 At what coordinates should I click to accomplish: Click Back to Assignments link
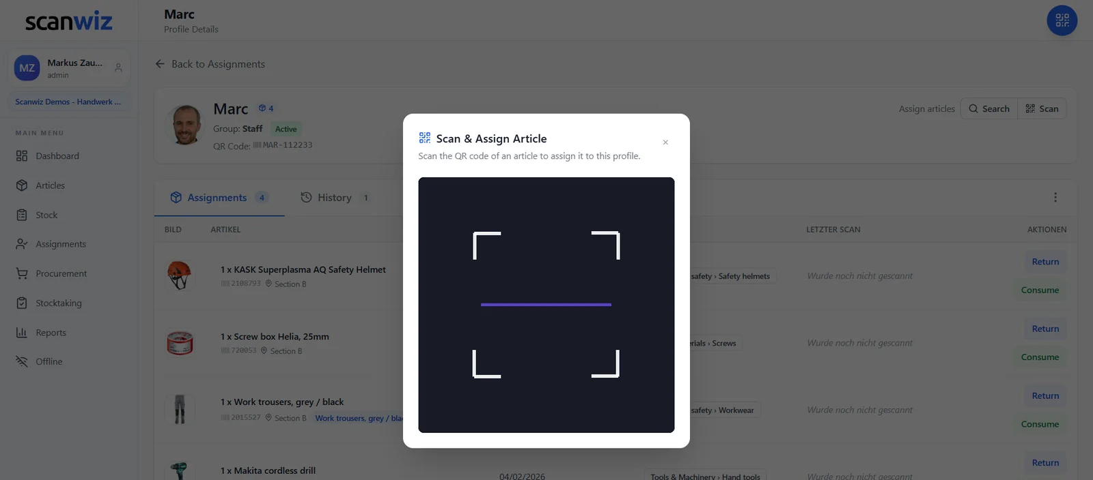[210, 64]
